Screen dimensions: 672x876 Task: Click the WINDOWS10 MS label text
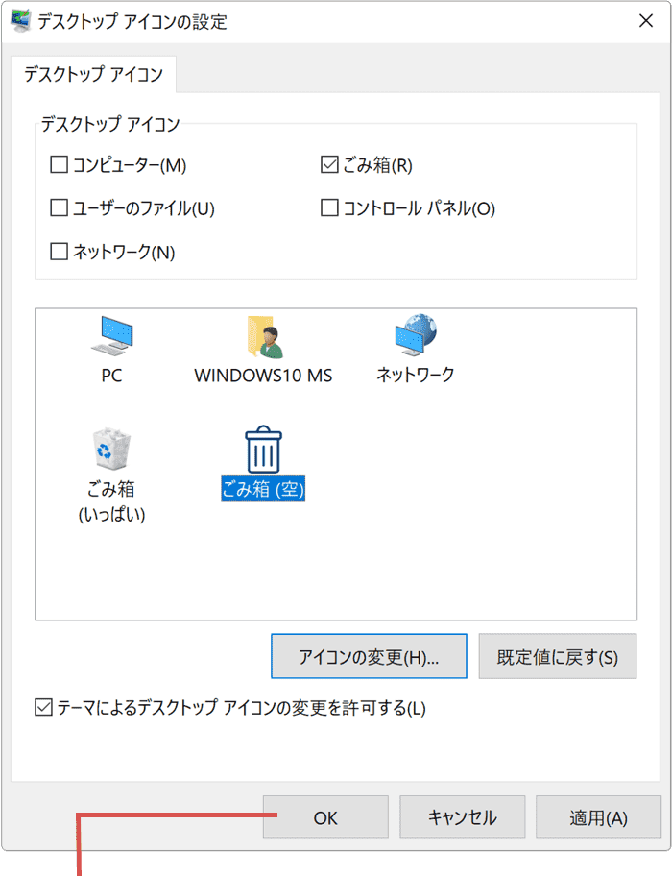263,376
